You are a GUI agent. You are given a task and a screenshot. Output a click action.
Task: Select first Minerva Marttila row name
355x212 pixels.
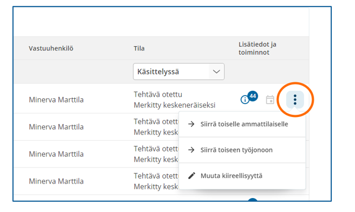[56, 100]
